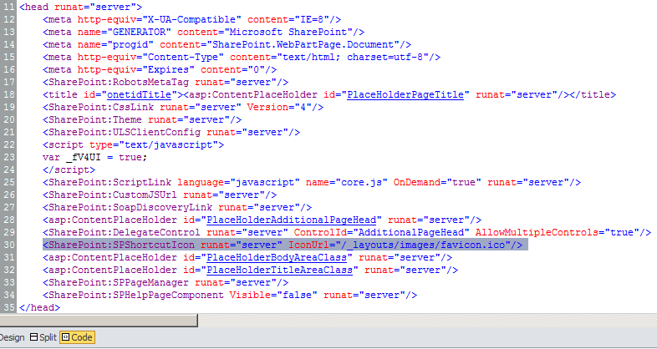The width and height of the screenshot is (657, 349).
Task: Click the closing </head> tag
Action: pos(39,307)
